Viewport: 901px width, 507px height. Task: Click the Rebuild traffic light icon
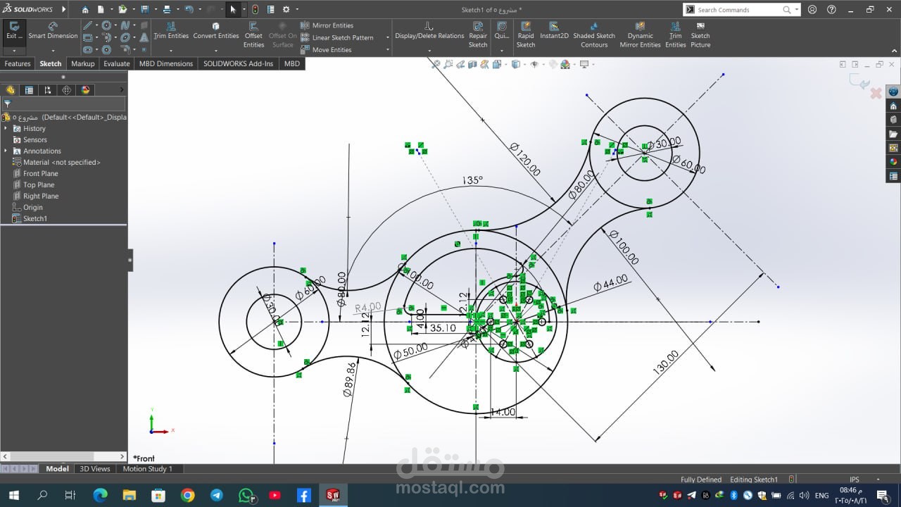[255, 9]
